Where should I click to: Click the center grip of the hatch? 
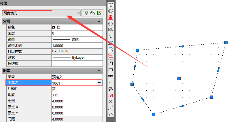[179, 79]
